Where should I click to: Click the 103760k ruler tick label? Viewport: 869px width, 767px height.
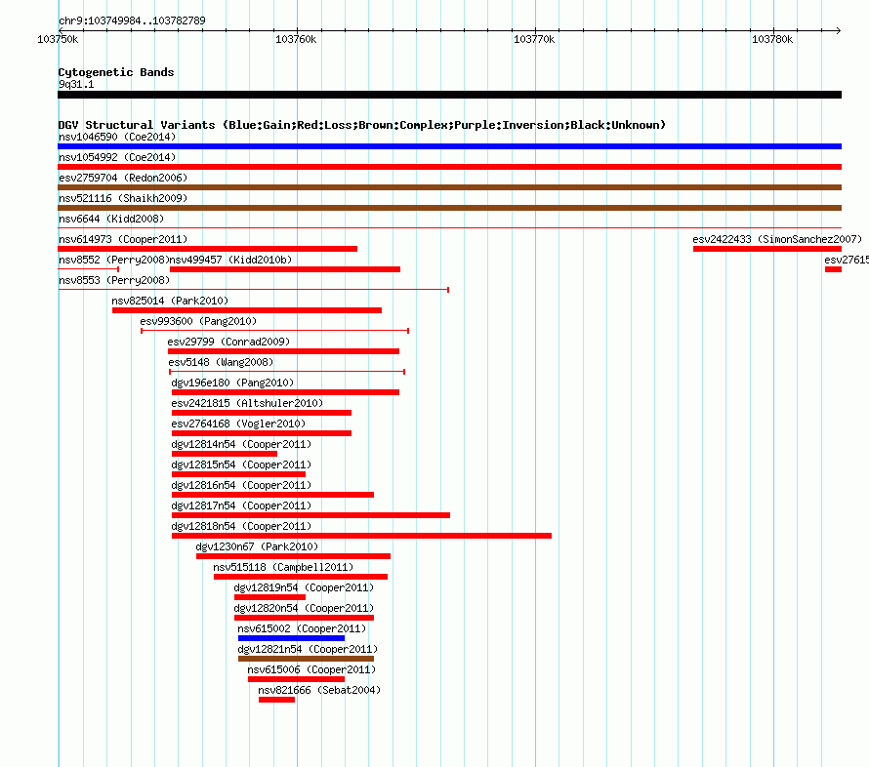[296, 39]
